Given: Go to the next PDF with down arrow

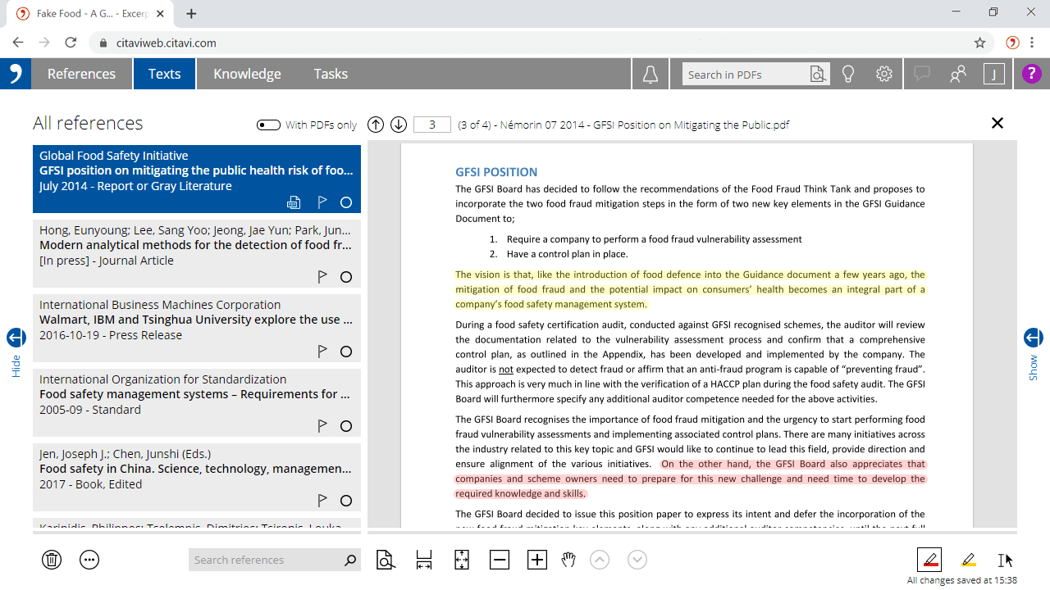Looking at the screenshot, I should pyautogui.click(x=399, y=125).
